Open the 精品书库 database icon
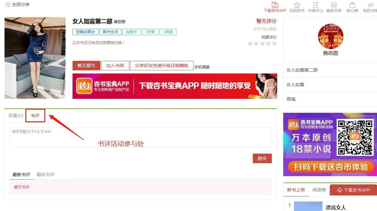The width and height of the screenshot is (377, 211). click(x=334, y=5)
